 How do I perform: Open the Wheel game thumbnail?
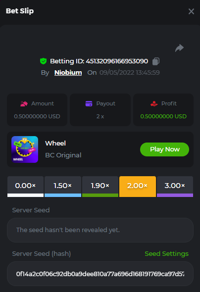point(25,149)
